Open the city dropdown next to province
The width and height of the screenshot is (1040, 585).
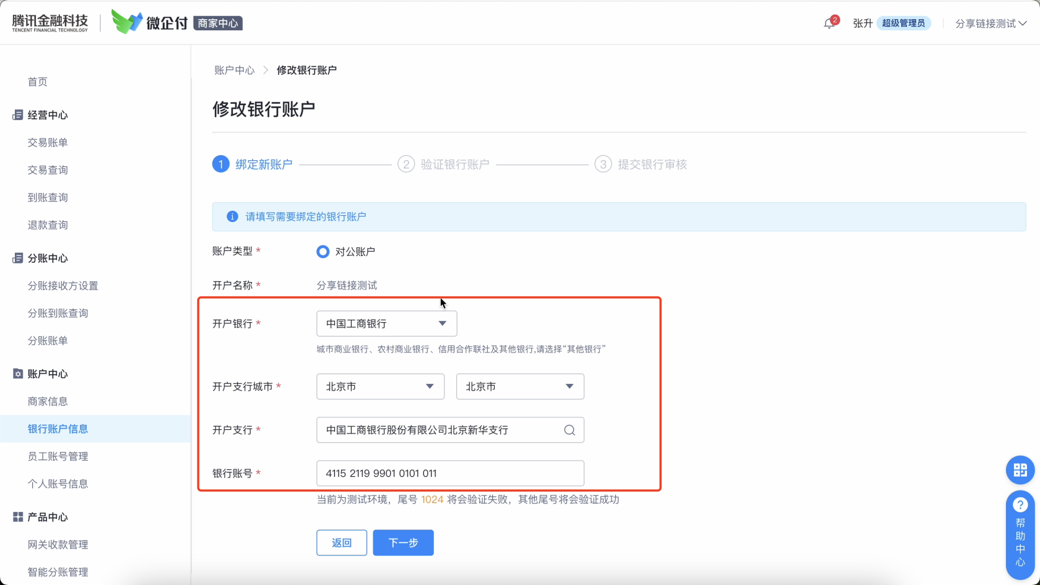(x=520, y=386)
